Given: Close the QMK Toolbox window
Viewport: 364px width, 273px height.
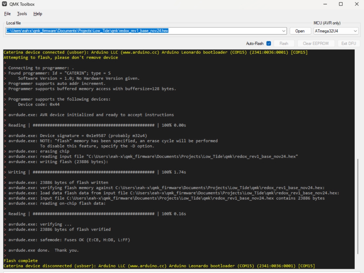Looking at the screenshot, I should [x=356, y=4].
